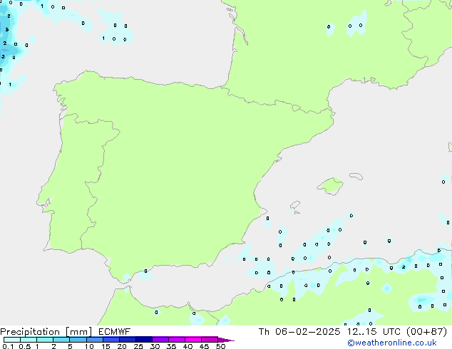Select the 30–35 mm purple legend swatch
Image resolution: width=452 pixels, height=349 pixels.
[160, 340]
